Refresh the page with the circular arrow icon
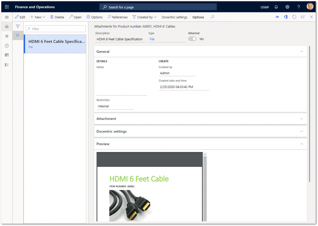The height and width of the screenshot is (226, 318). click(x=294, y=17)
